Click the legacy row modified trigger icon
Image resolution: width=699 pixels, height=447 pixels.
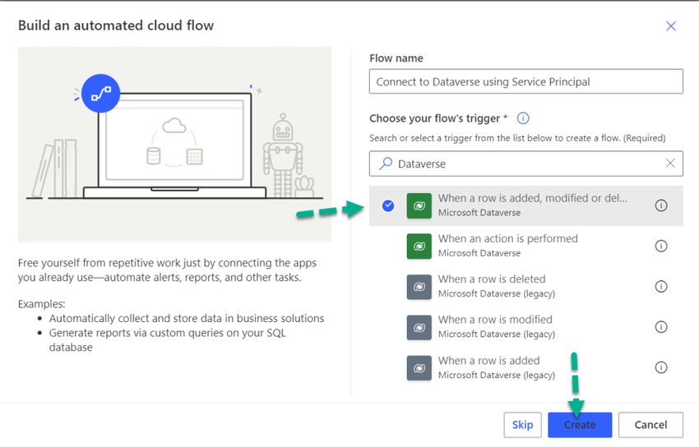[x=419, y=327]
